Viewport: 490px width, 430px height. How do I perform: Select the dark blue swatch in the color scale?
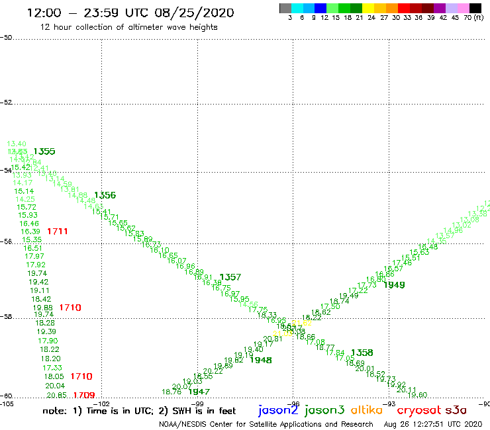tap(321, 8)
